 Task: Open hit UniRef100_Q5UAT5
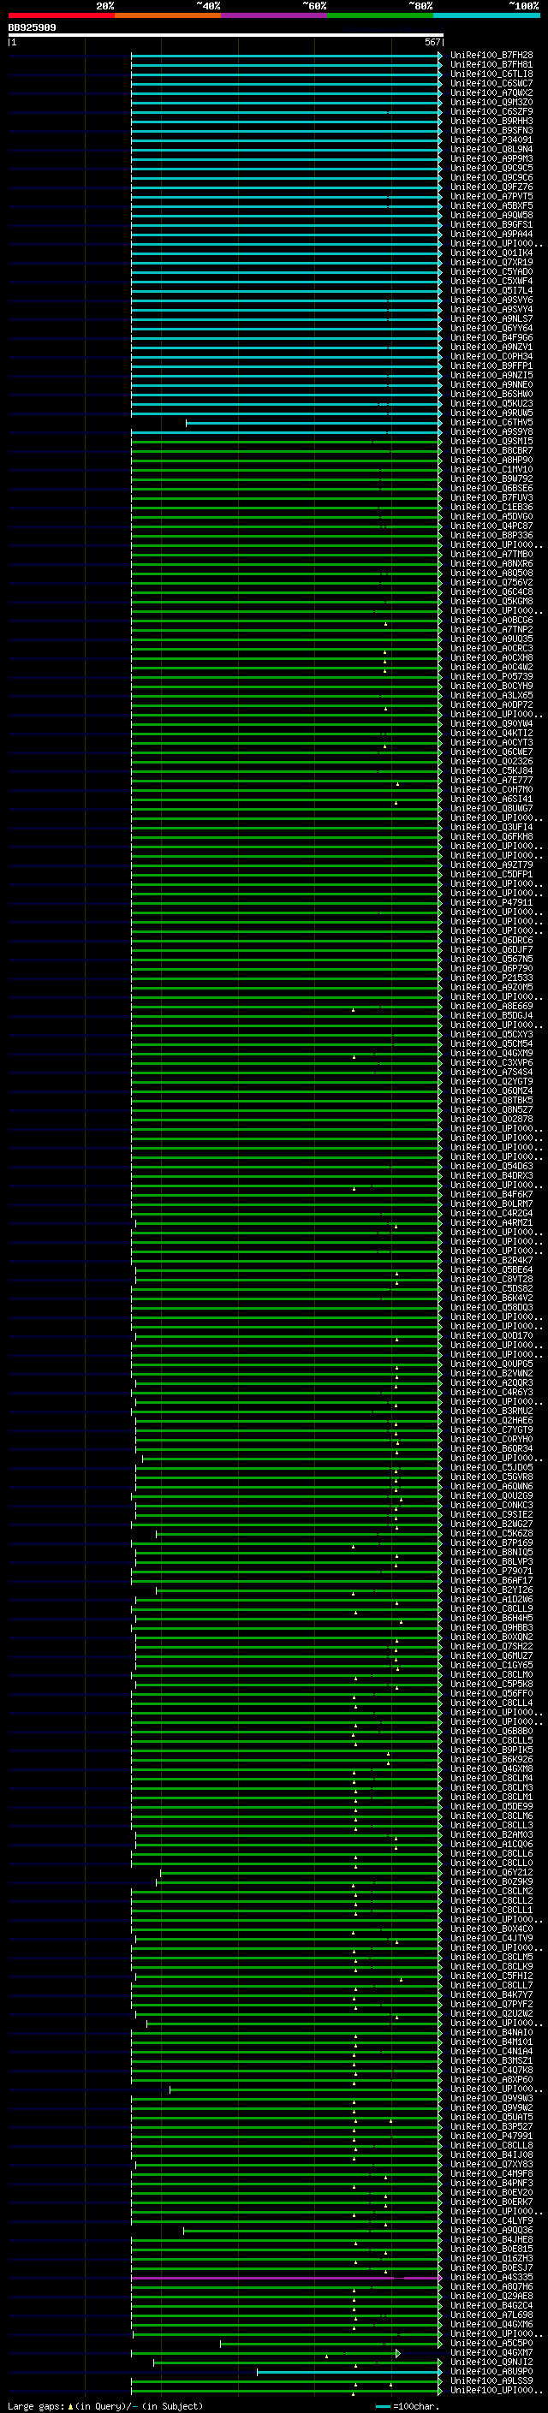click(x=491, y=2117)
